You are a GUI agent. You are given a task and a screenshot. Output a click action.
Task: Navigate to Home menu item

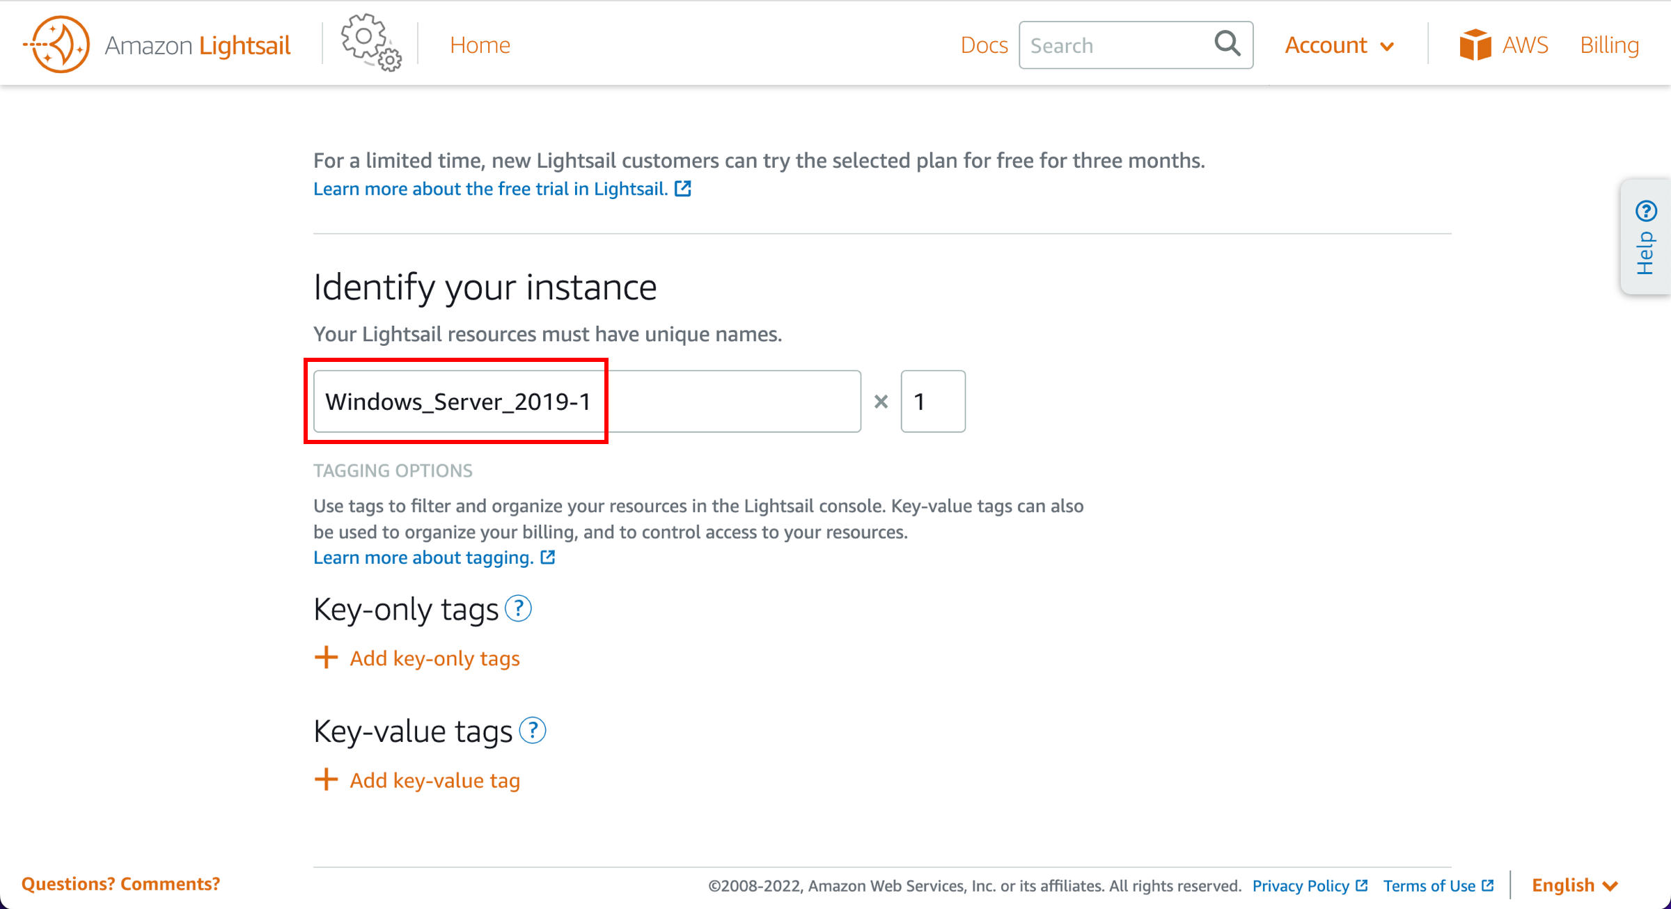coord(480,45)
